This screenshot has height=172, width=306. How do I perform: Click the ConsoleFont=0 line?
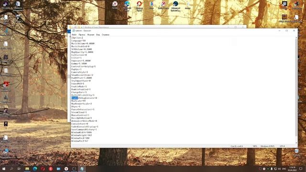[x=80, y=124]
